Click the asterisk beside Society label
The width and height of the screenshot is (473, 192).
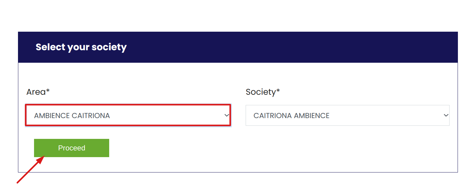pos(278,91)
